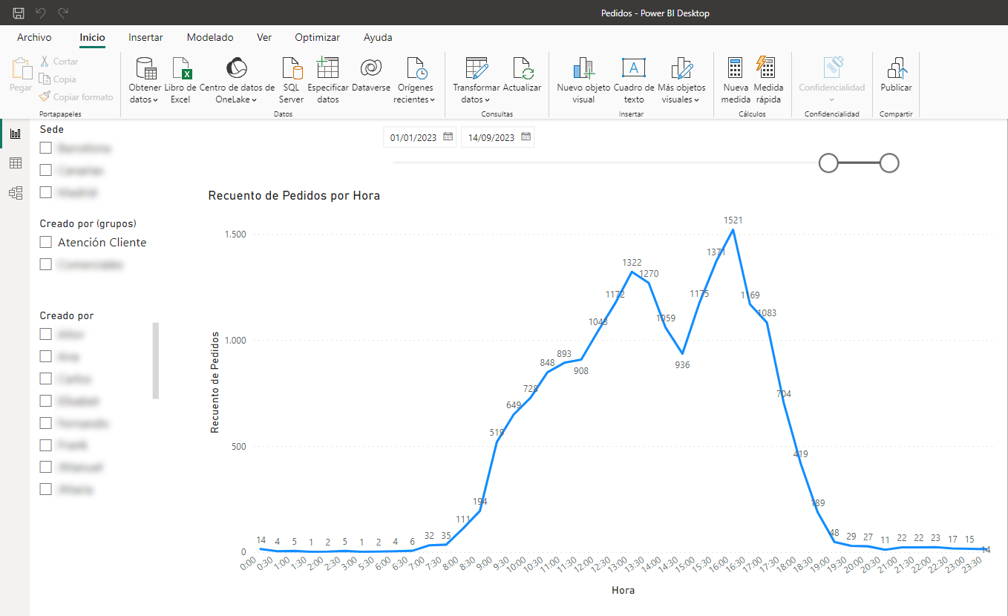Click the Creado por list scrollbar
This screenshot has height=616, width=1008.
click(156, 361)
